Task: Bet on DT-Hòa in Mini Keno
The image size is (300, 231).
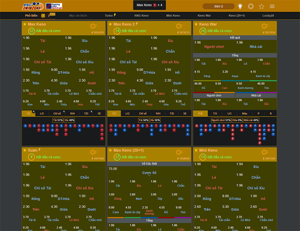Action: [x=235, y=198]
